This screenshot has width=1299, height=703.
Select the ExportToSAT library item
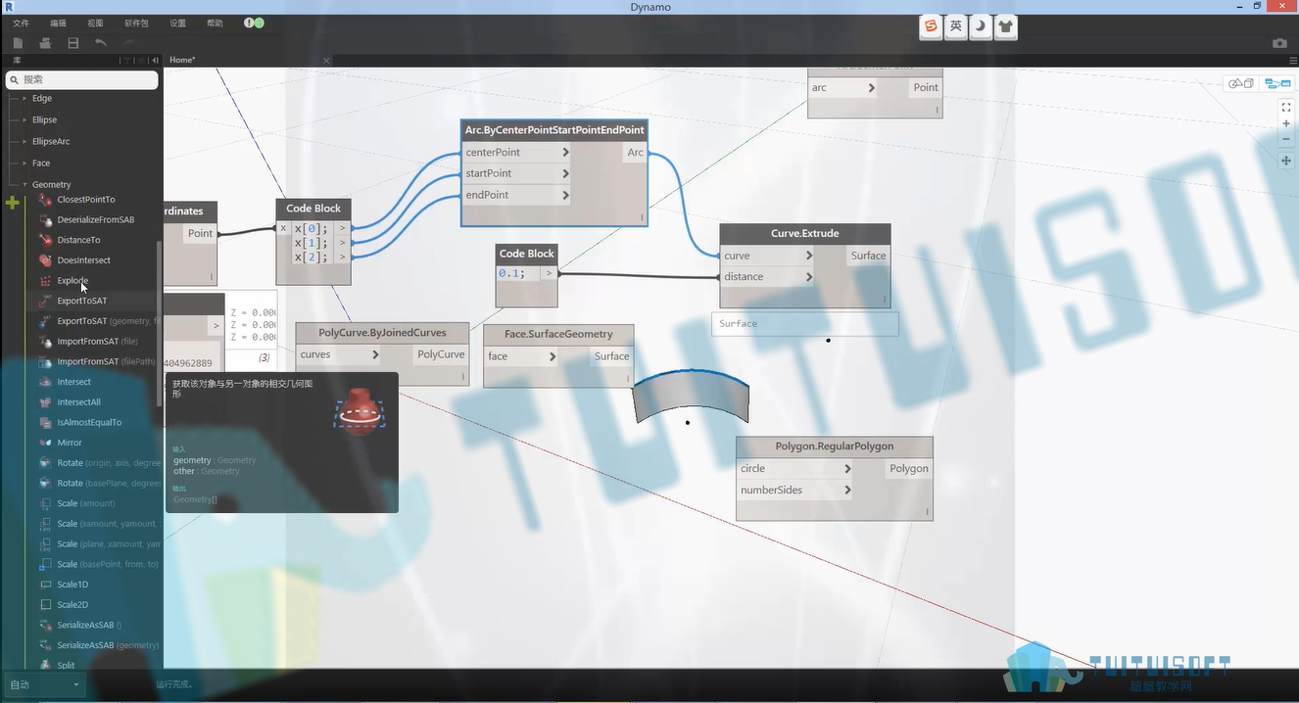tap(82, 301)
